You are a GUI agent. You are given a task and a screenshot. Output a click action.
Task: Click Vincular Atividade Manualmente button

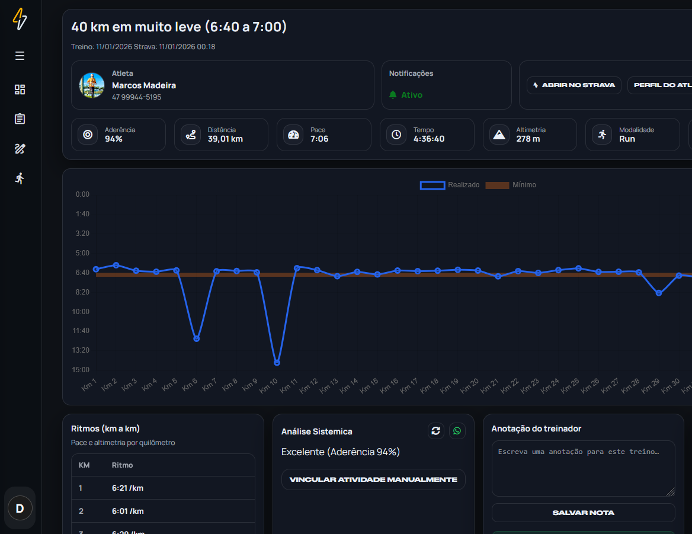pyautogui.click(x=373, y=479)
